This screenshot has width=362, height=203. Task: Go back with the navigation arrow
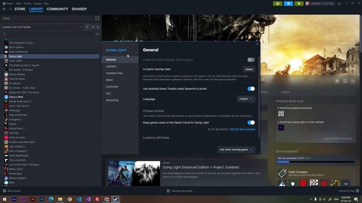pos(4,9)
